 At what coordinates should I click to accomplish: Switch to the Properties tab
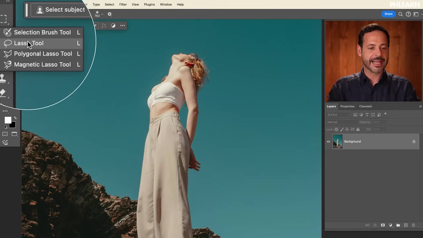pyautogui.click(x=347, y=106)
